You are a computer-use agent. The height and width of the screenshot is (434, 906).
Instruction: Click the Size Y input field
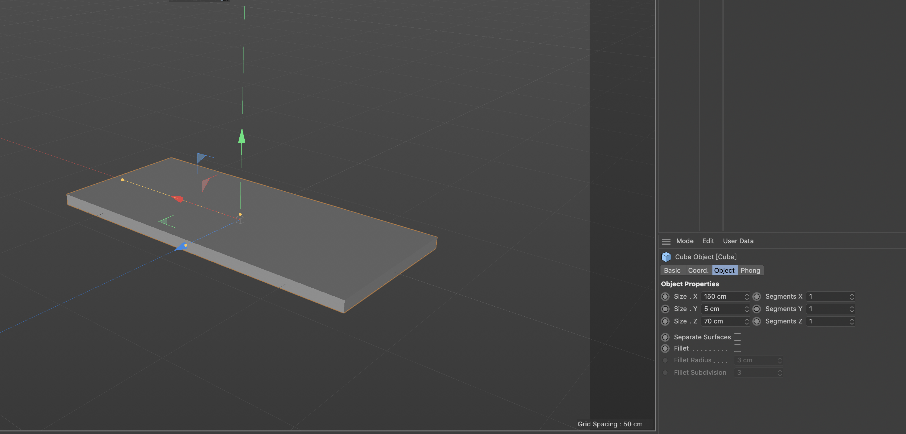point(725,309)
